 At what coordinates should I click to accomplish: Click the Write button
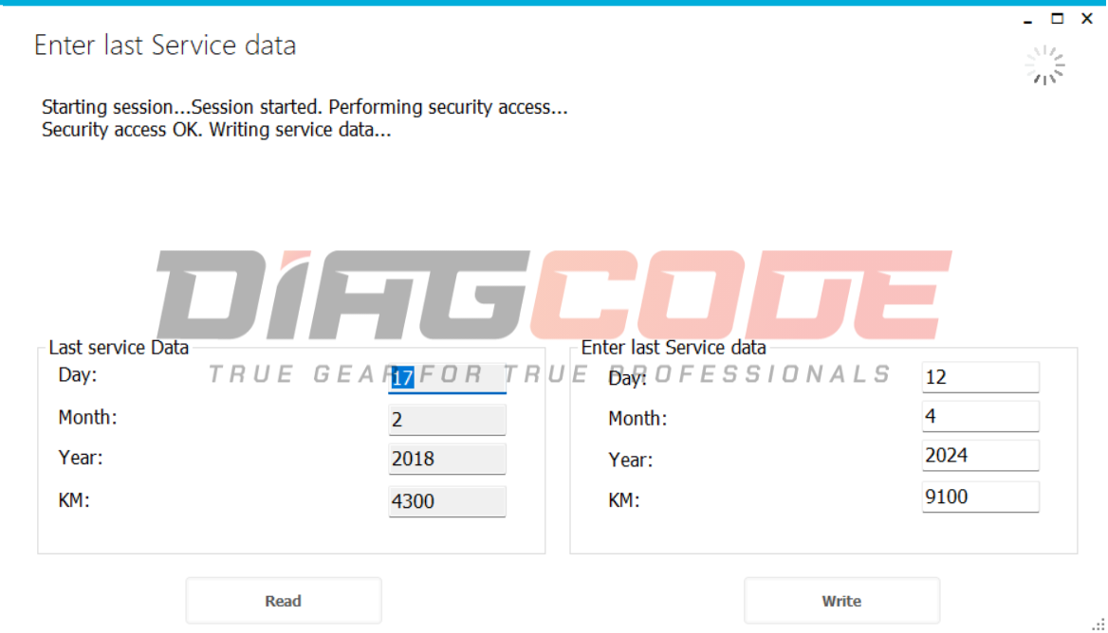point(841,601)
